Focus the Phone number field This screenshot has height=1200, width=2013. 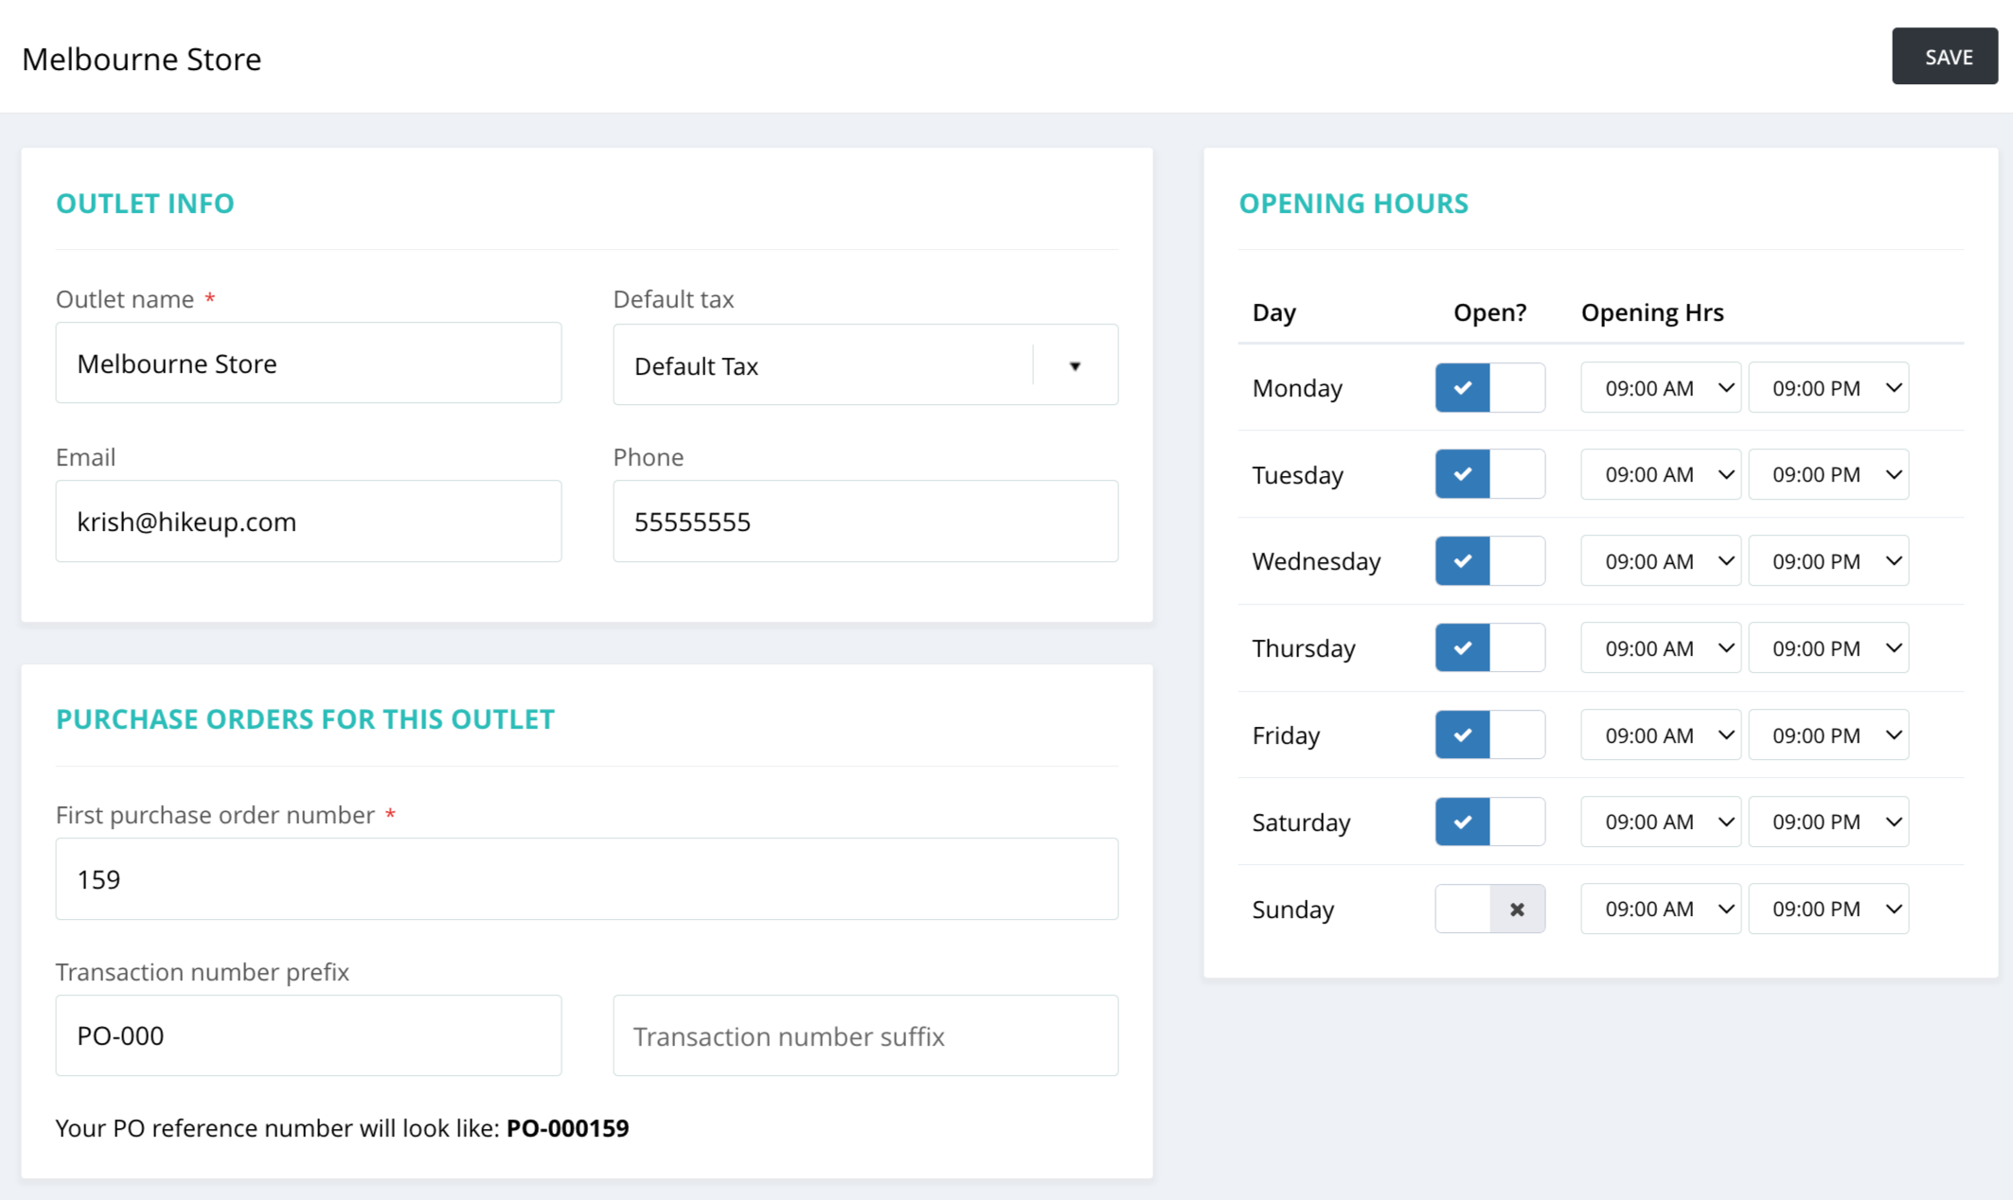[864, 521]
